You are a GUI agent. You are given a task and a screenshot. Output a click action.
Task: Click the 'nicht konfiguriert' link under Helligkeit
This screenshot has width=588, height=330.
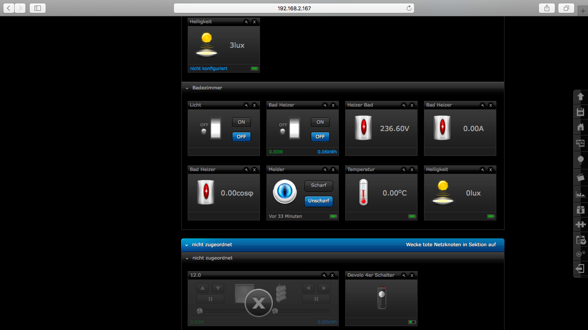[x=209, y=69]
